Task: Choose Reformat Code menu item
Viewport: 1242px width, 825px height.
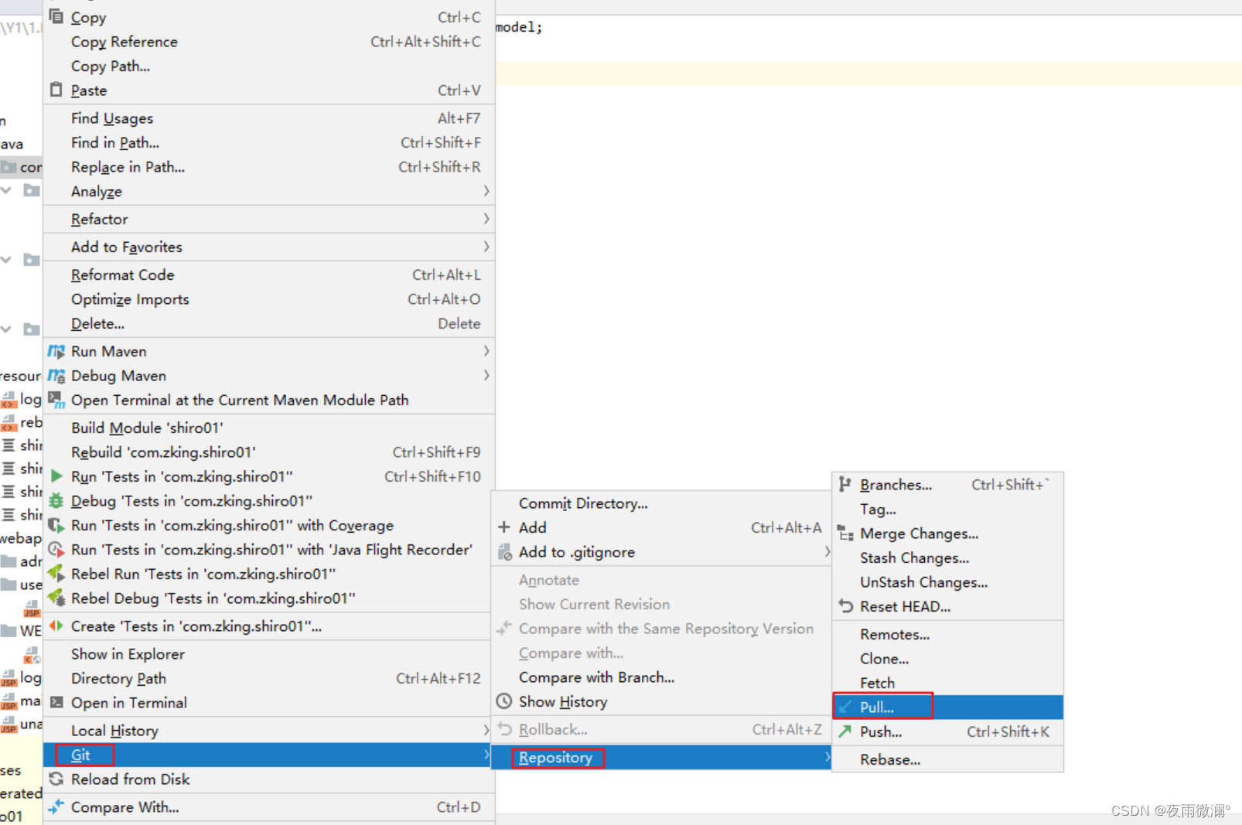Action: 268,274
